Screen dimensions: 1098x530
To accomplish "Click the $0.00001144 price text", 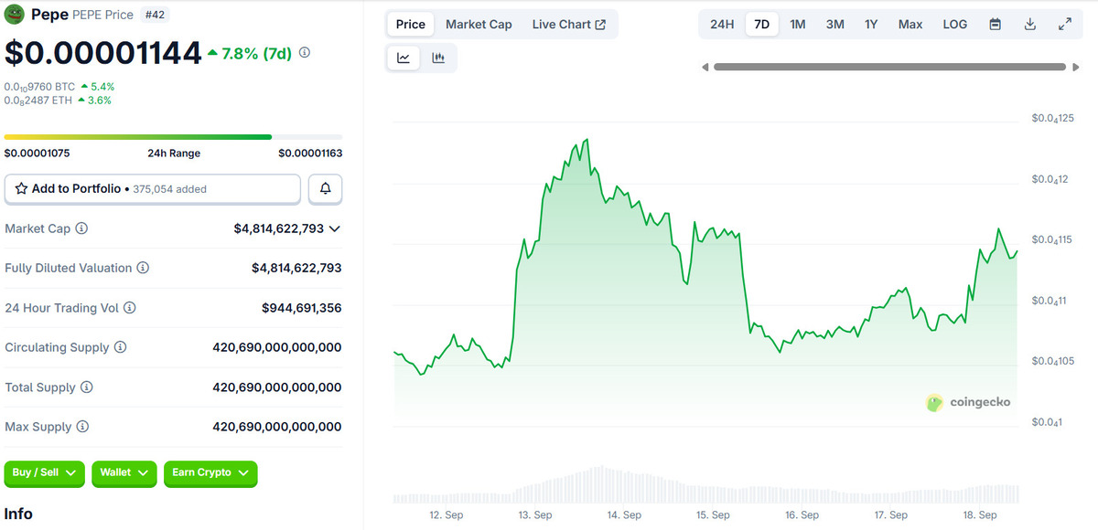I will pos(102,53).
